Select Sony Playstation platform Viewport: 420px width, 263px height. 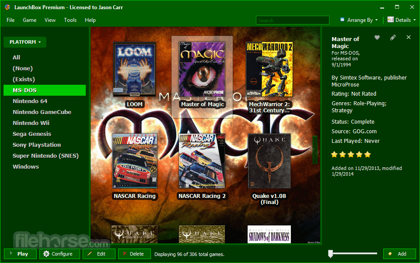[37, 145]
